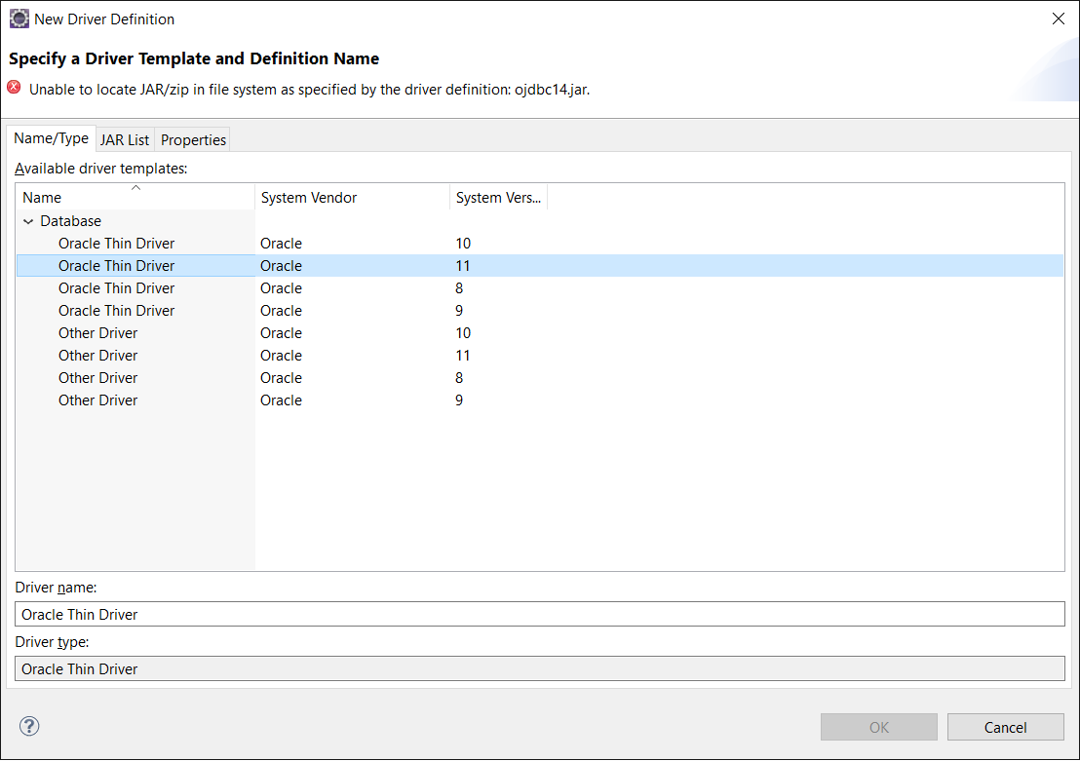Open the Properties tab
This screenshot has width=1080, height=761.
click(x=193, y=139)
